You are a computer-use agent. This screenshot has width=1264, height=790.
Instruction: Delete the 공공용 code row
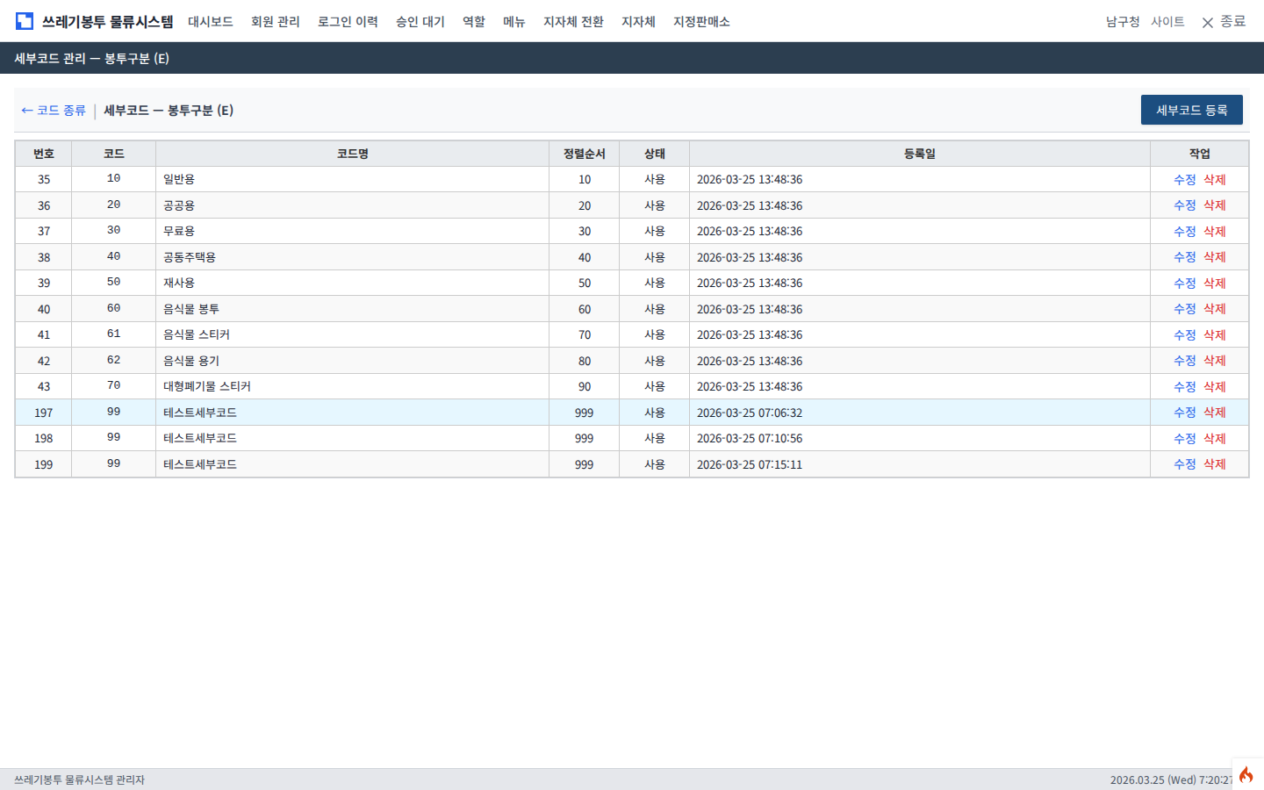[1215, 205]
